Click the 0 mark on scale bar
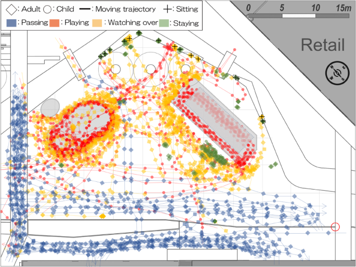The height and width of the screenshot is (267, 356). tap(249, 8)
